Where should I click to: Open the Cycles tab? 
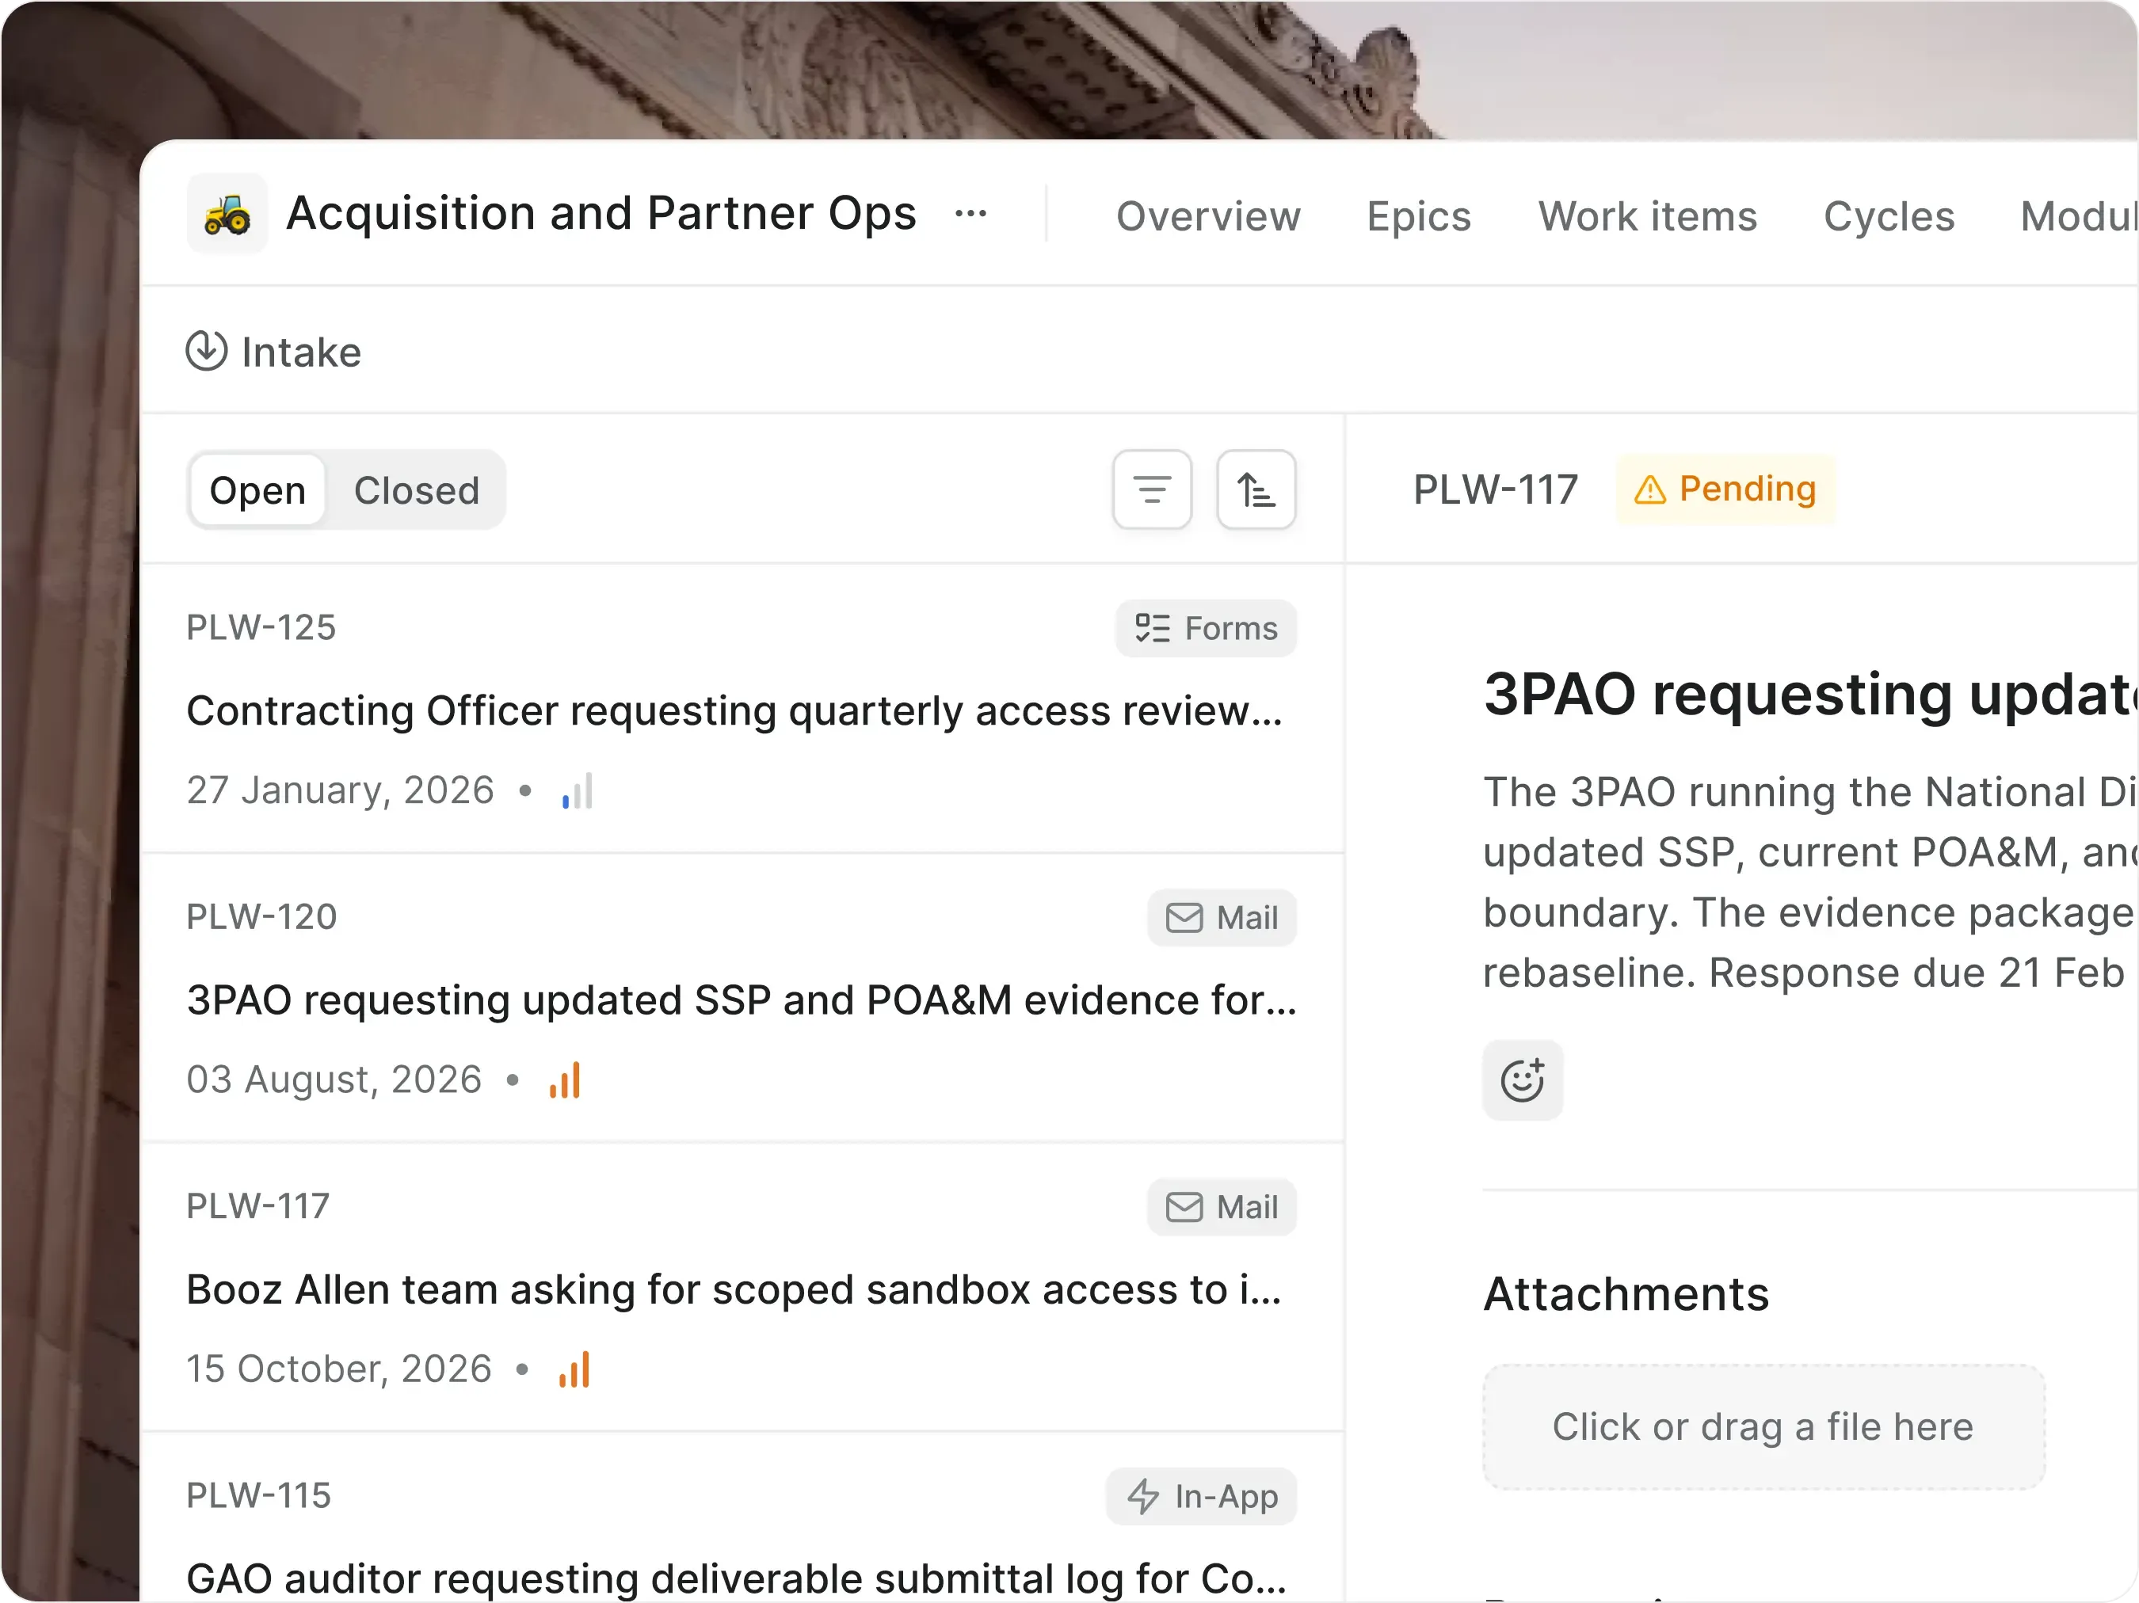click(1888, 215)
